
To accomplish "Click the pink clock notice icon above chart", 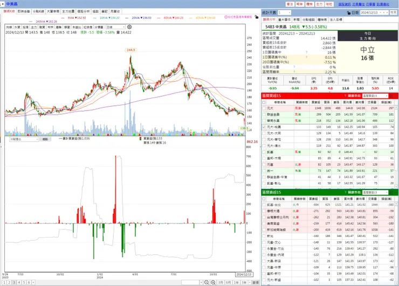I will pyautogui.click(x=226, y=17).
